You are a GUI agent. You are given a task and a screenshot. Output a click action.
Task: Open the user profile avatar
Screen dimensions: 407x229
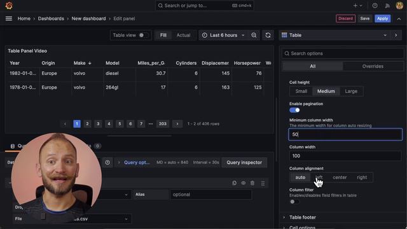(x=399, y=6)
